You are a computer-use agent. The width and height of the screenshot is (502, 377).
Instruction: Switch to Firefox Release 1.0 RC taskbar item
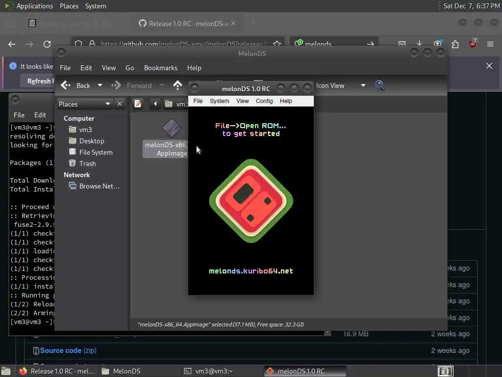pos(58,371)
